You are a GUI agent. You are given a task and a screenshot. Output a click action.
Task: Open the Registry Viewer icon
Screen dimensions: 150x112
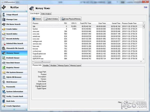[x=4, y=67]
